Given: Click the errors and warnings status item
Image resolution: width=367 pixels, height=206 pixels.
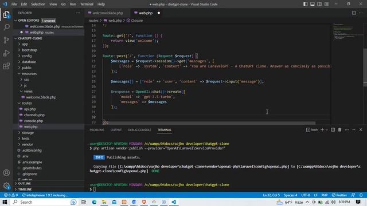Looking at the screenshot, I should click(x=11, y=195).
